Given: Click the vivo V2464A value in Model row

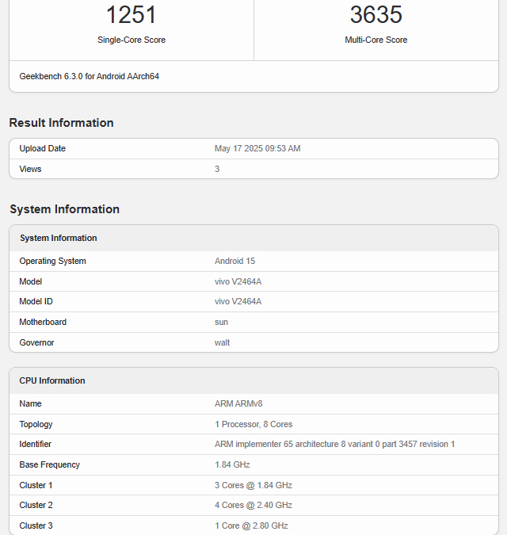Looking at the screenshot, I should coord(238,281).
